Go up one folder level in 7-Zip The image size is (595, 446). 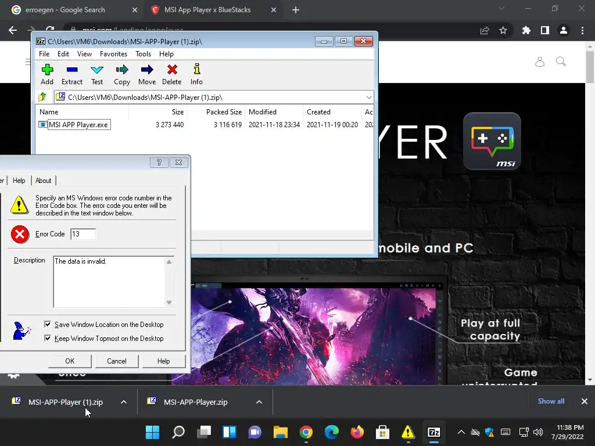point(42,97)
